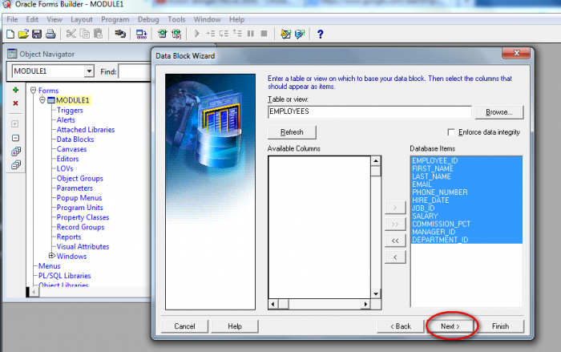
Task: Select the Program Units tree node
Action: 80,208
